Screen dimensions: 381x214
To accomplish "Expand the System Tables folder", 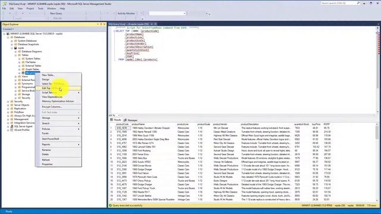I will (x=20, y=59).
